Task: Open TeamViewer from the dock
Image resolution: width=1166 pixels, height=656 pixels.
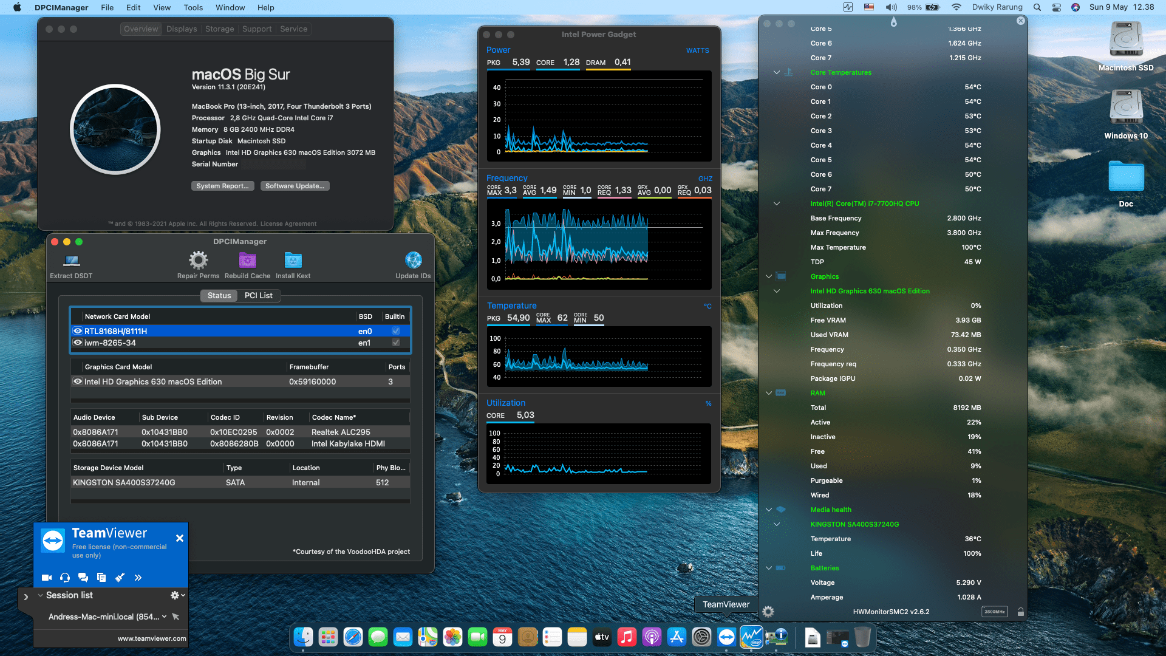Action: point(726,637)
